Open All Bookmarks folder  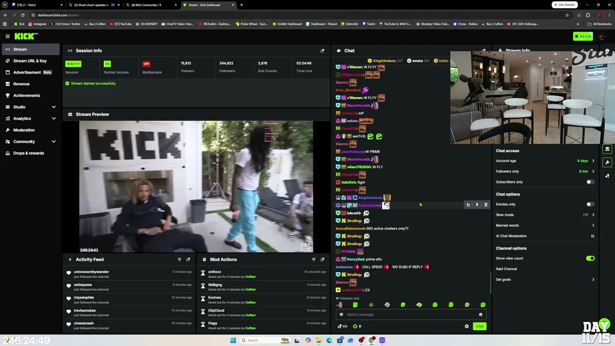point(600,24)
